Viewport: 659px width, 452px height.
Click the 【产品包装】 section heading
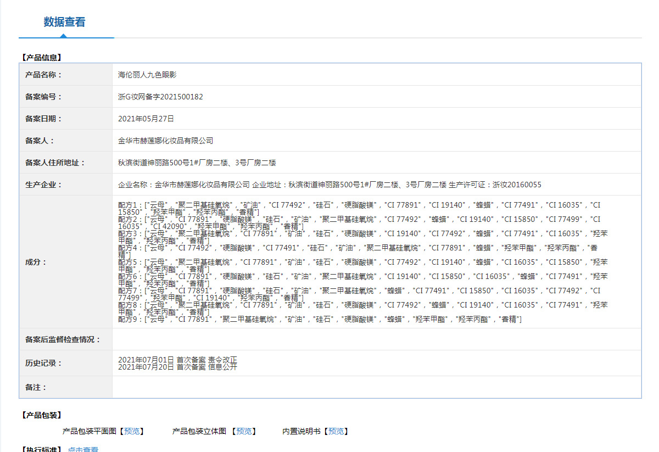click(42, 415)
